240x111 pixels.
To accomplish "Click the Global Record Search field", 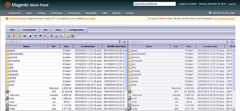I will [154, 4].
